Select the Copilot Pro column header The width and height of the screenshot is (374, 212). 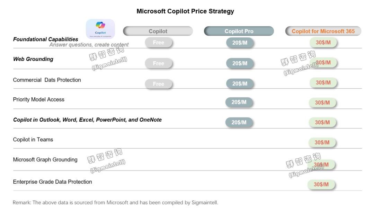click(239, 31)
